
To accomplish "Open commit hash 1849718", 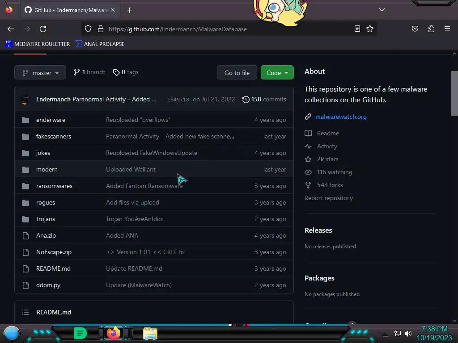I will [178, 100].
